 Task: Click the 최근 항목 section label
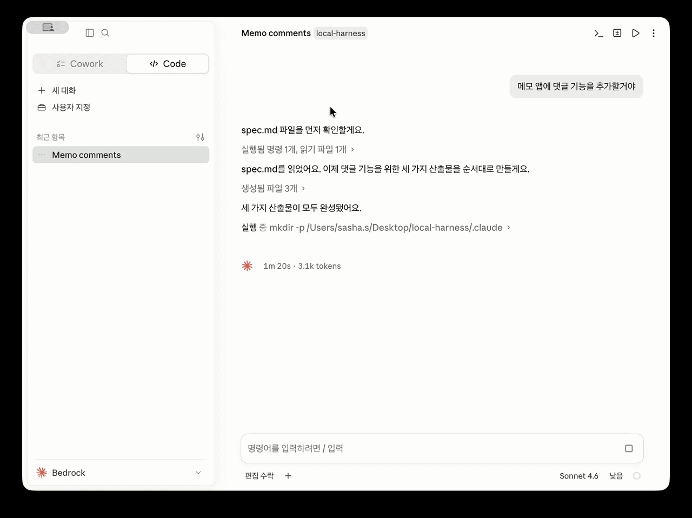(51, 137)
